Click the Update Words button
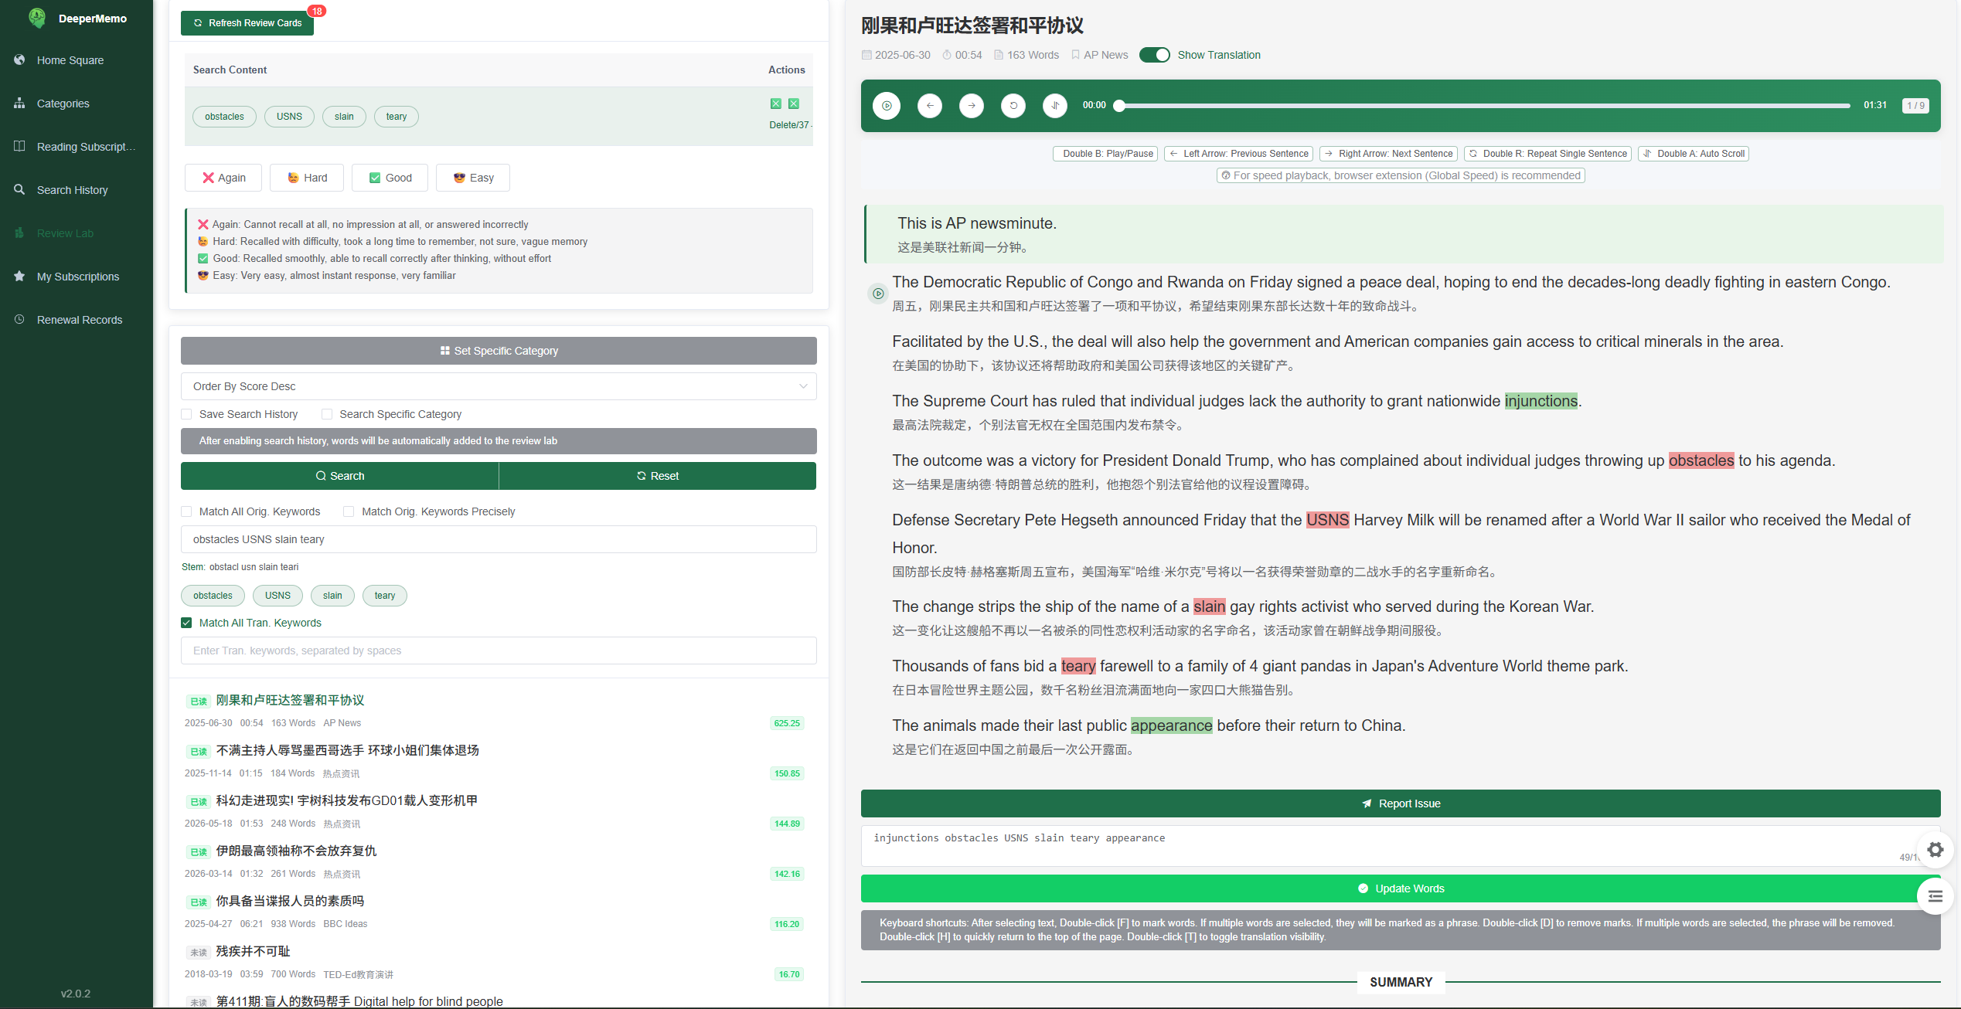Image resolution: width=1961 pixels, height=1009 pixels. tap(1401, 888)
